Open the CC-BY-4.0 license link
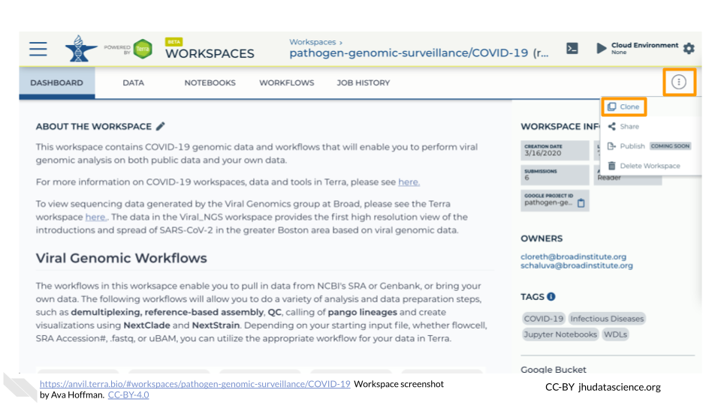 coord(128,394)
